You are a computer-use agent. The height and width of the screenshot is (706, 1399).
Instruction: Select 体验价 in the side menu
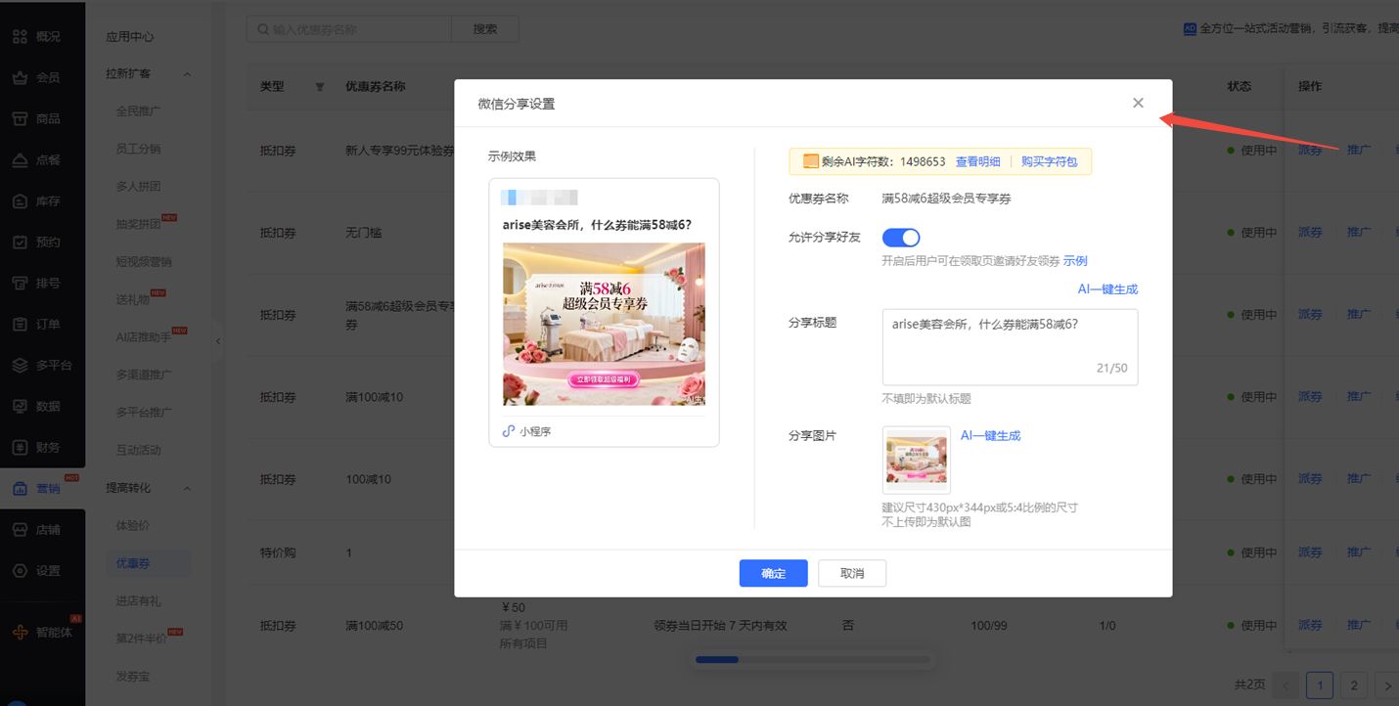point(133,526)
